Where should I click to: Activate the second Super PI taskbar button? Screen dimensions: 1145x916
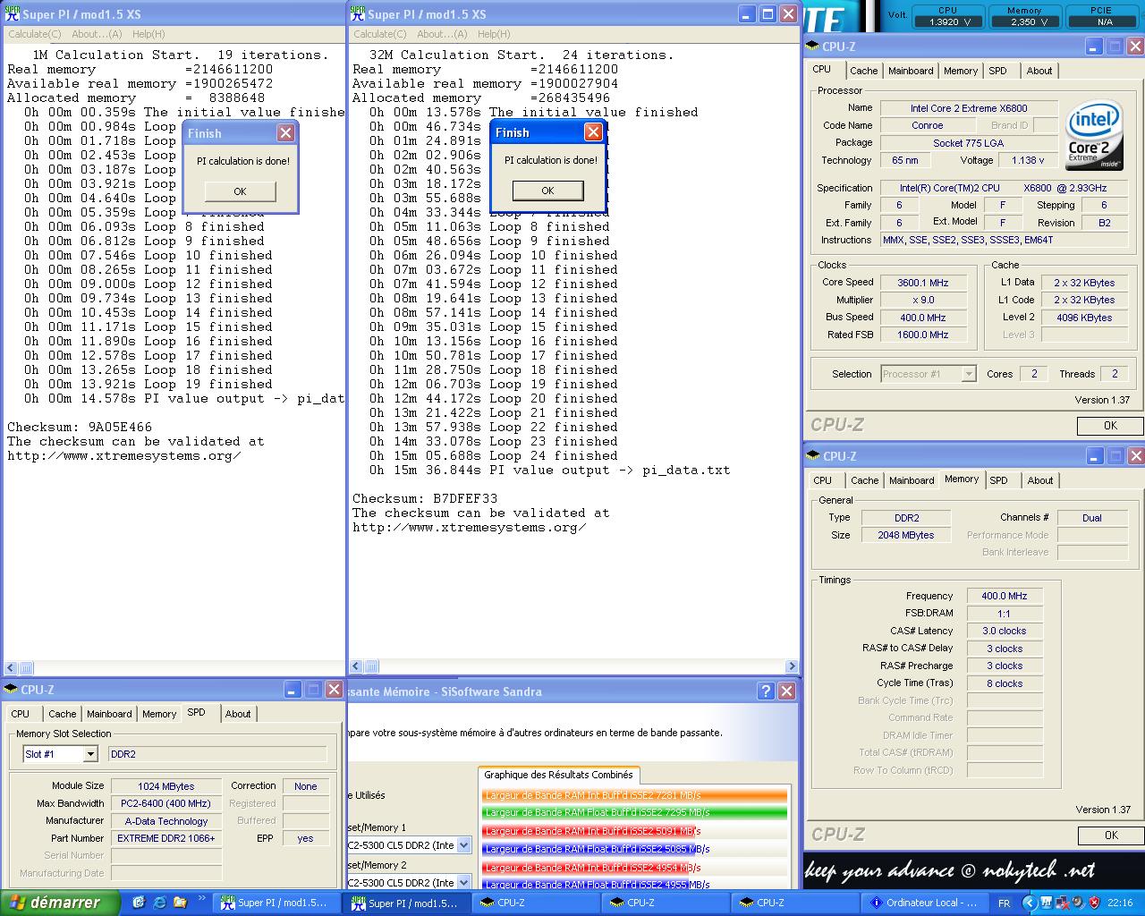click(406, 903)
